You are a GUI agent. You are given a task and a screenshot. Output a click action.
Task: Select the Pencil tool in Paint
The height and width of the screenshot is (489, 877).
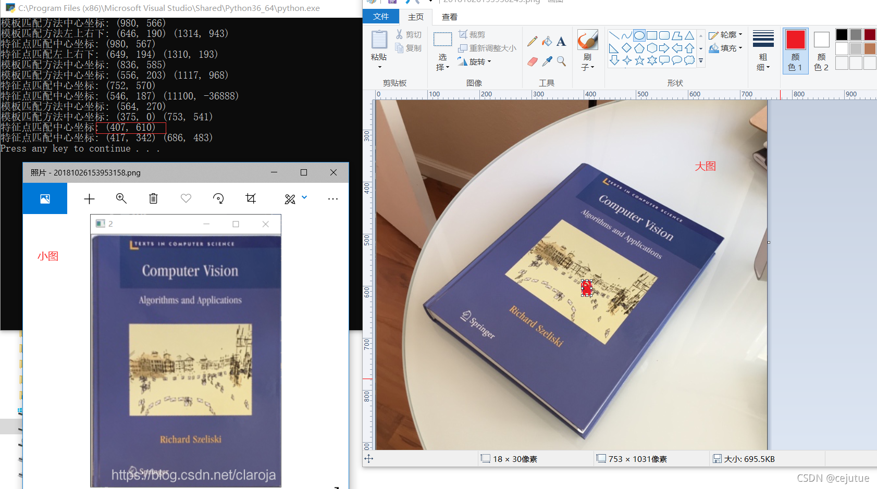(x=533, y=41)
